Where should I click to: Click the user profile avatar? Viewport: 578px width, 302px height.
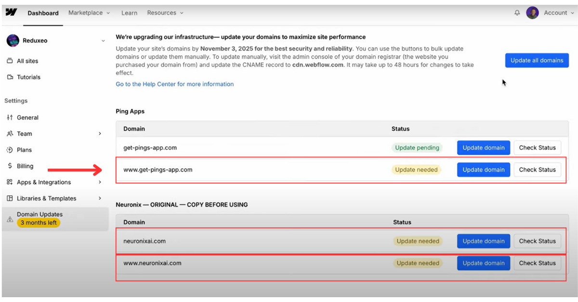pyautogui.click(x=532, y=13)
